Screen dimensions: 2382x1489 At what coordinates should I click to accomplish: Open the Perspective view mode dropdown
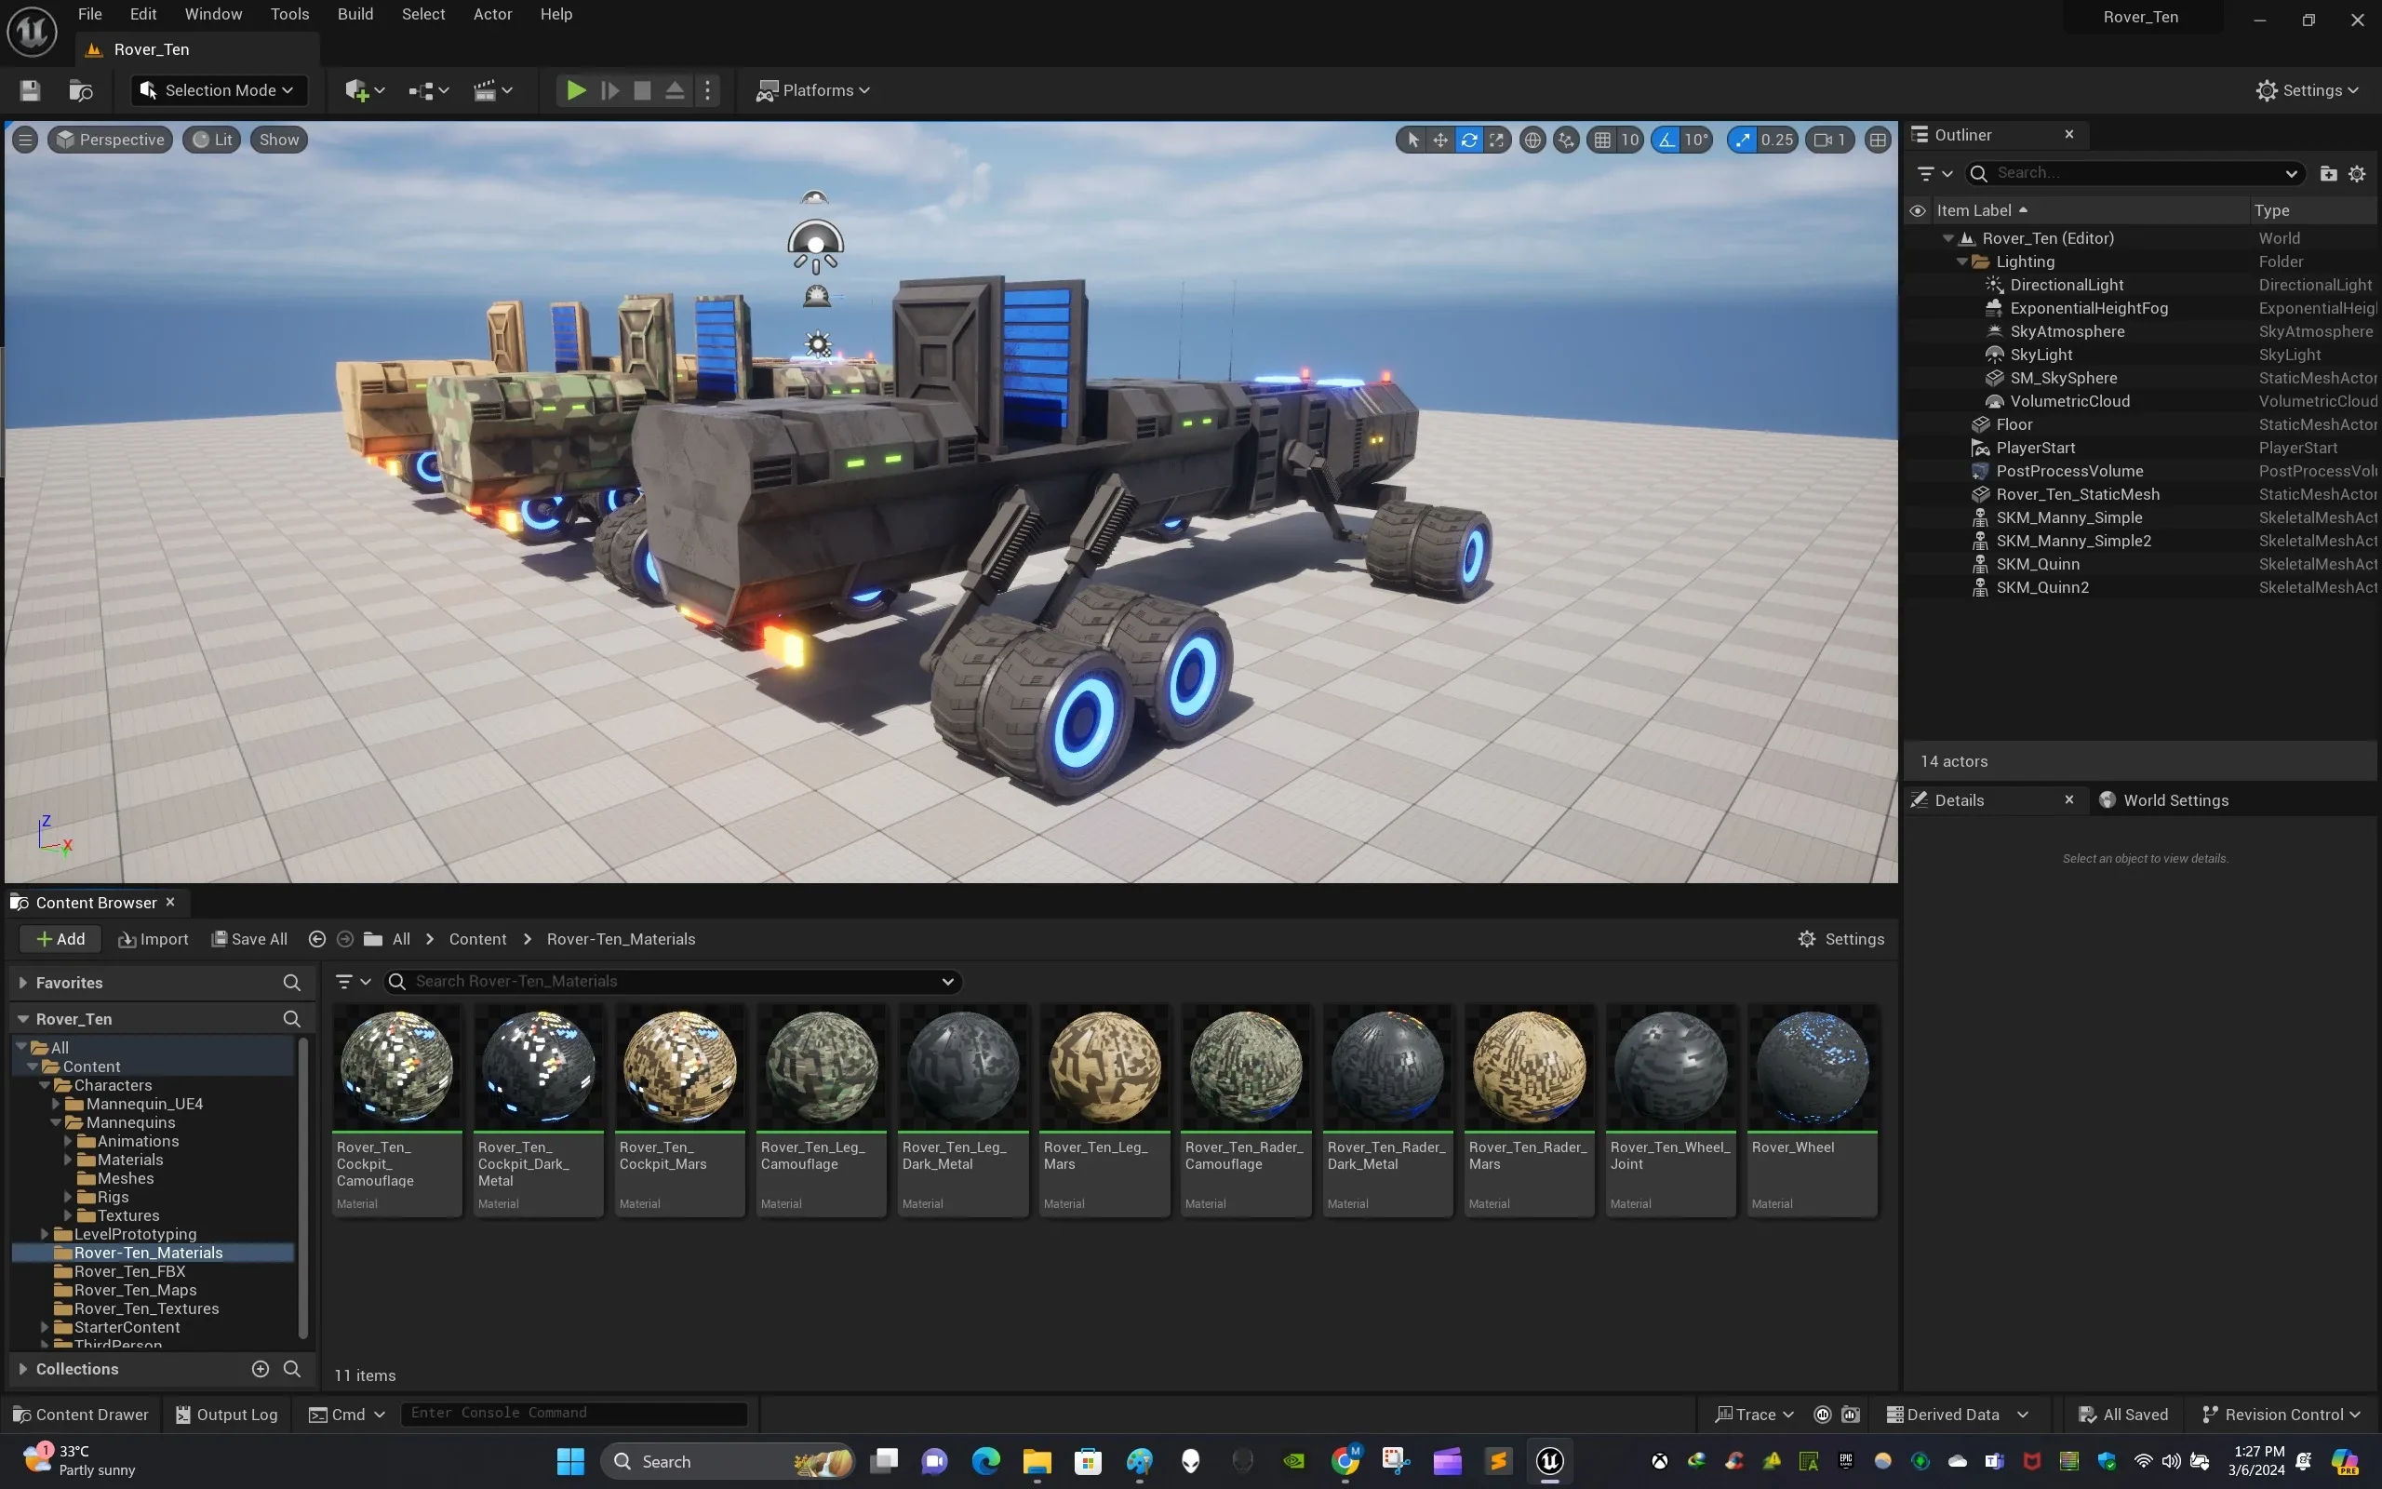click(x=110, y=140)
